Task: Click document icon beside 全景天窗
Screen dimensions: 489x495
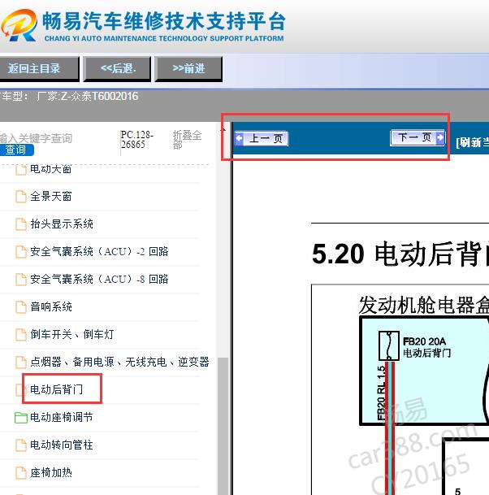Action: click(x=21, y=197)
